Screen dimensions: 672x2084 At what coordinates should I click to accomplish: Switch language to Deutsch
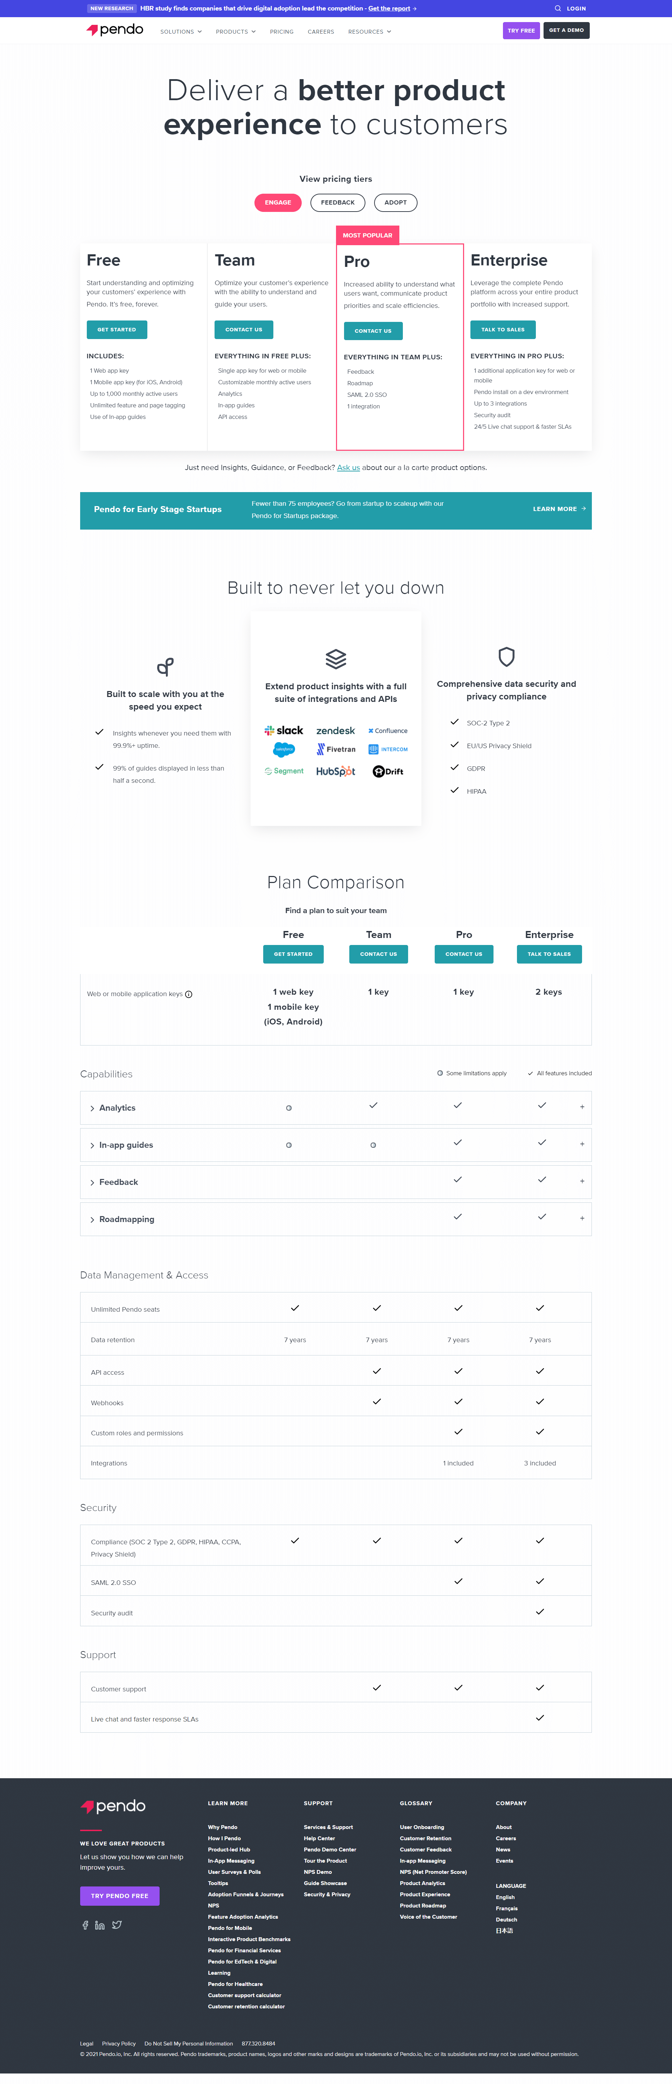click(506, 1920)
